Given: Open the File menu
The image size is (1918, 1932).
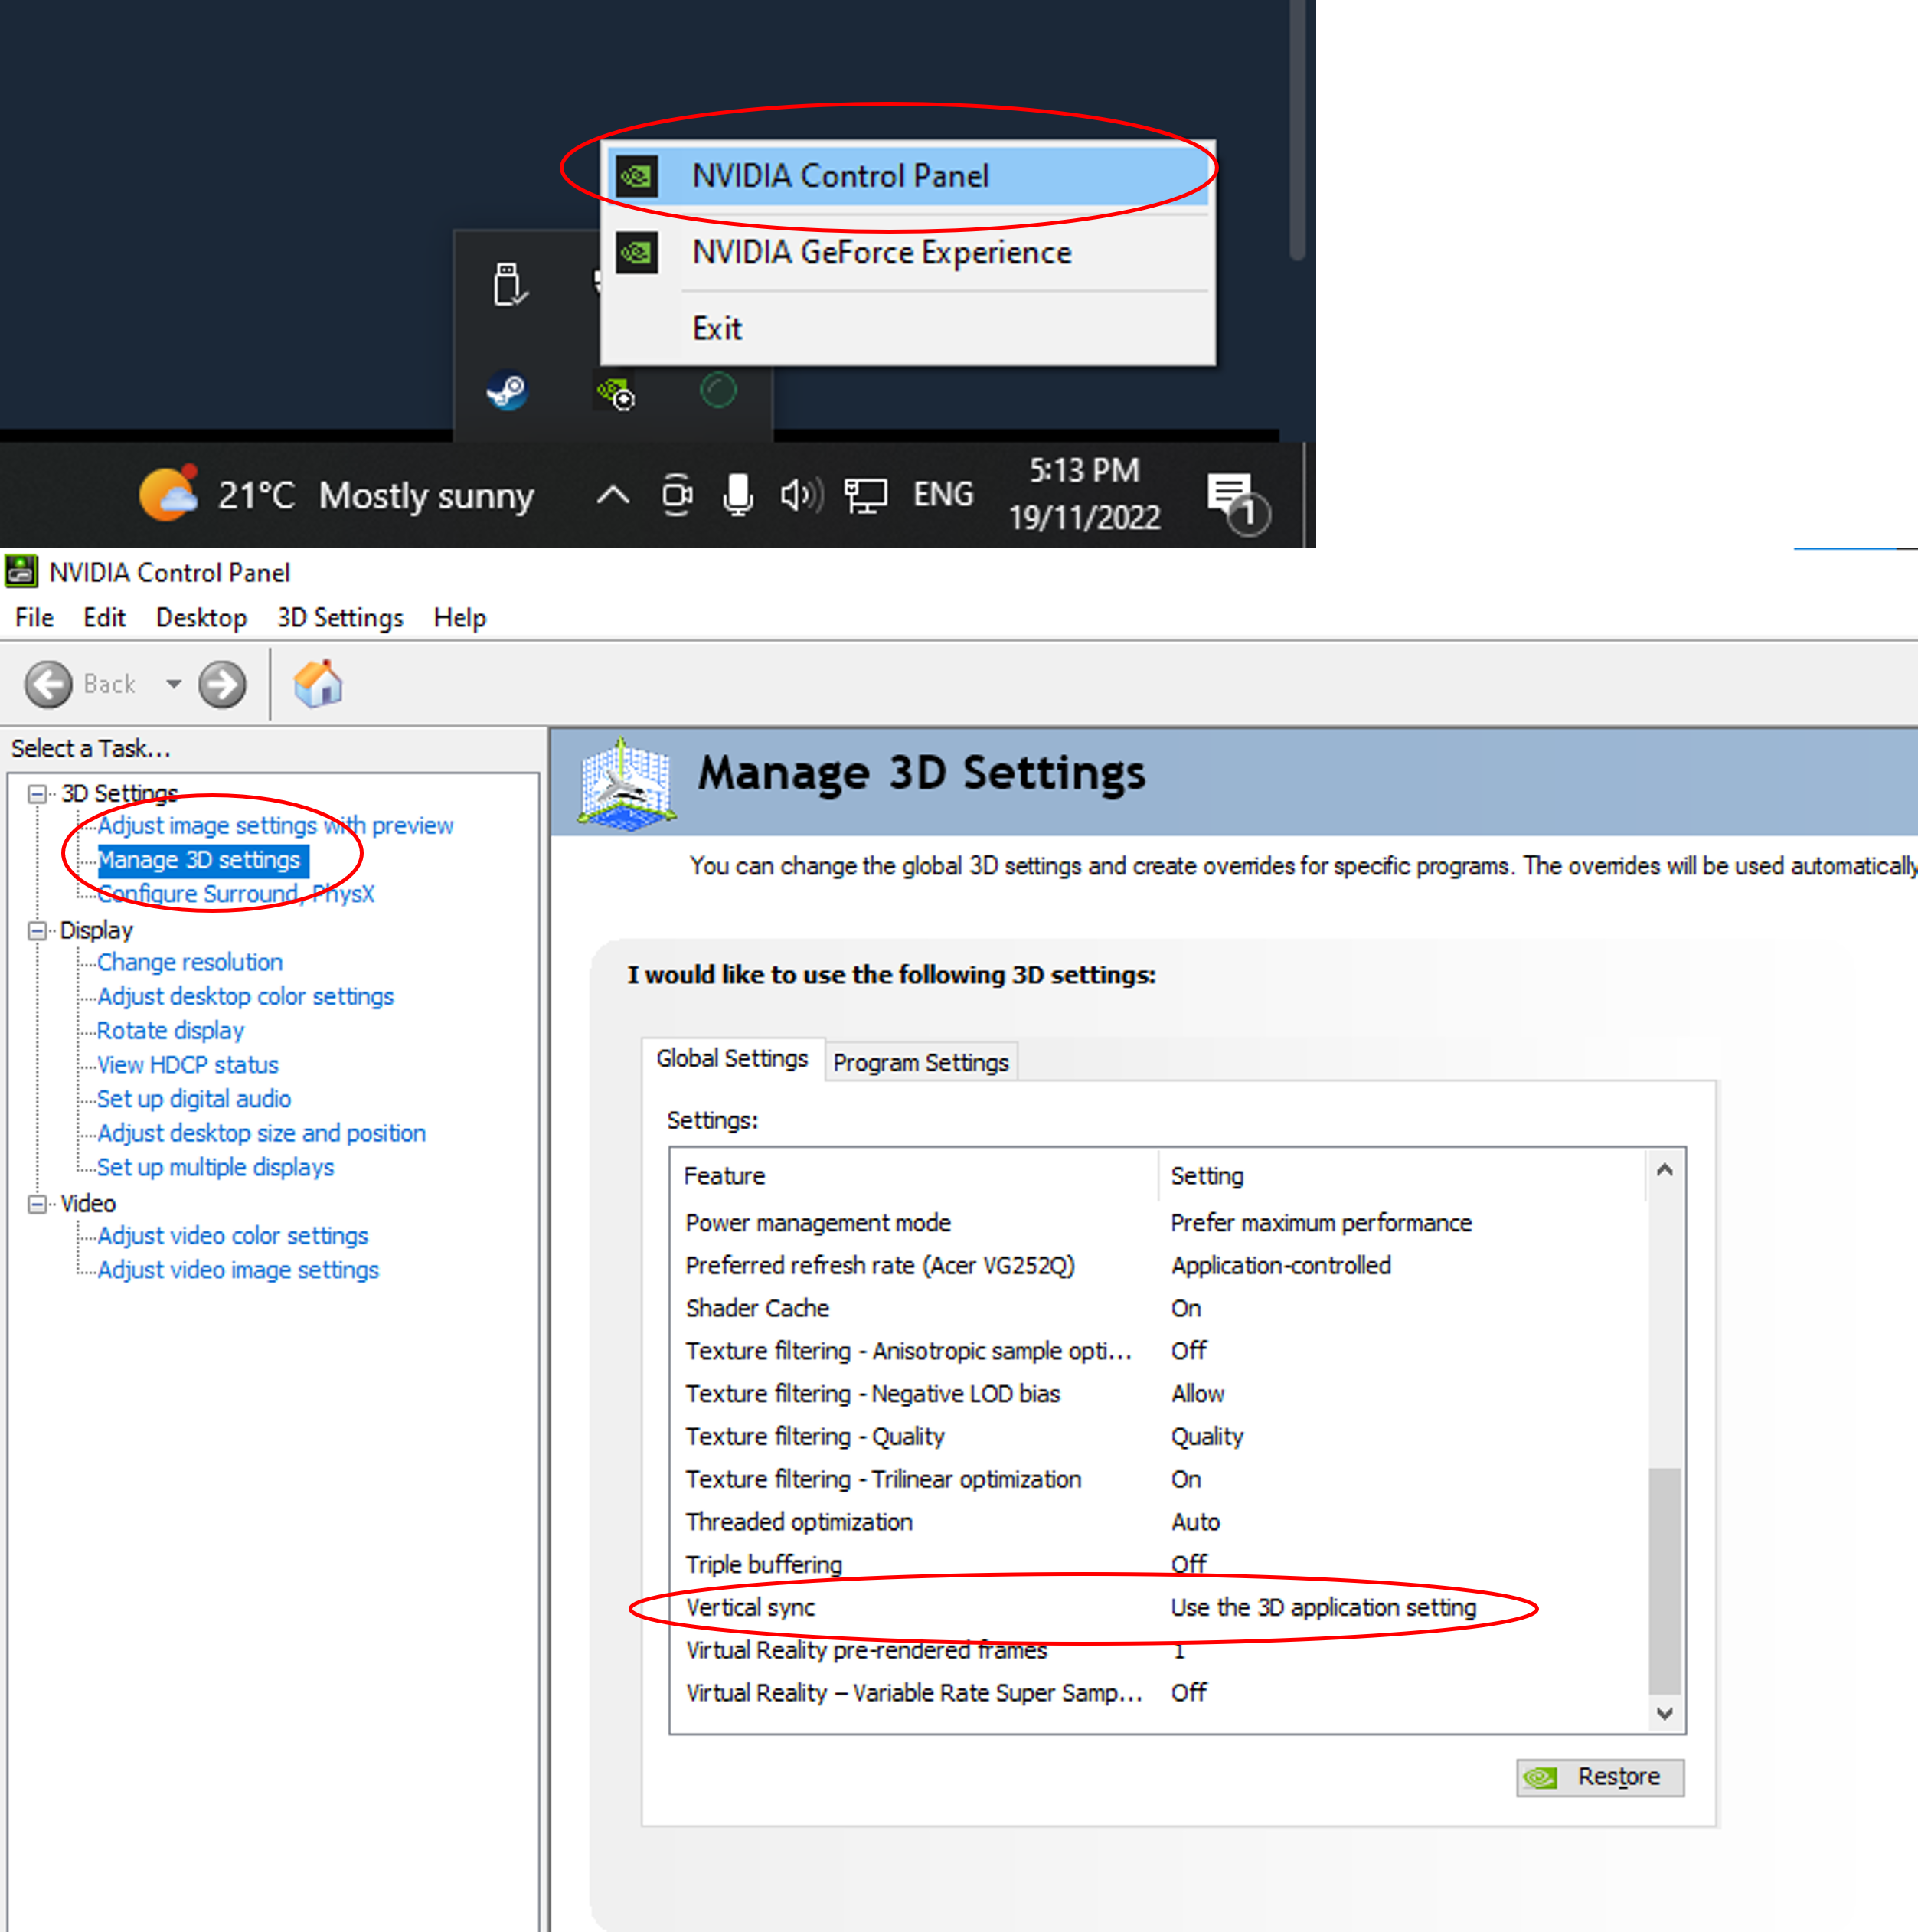Looking at the screenshot, I should click(34, 618).
